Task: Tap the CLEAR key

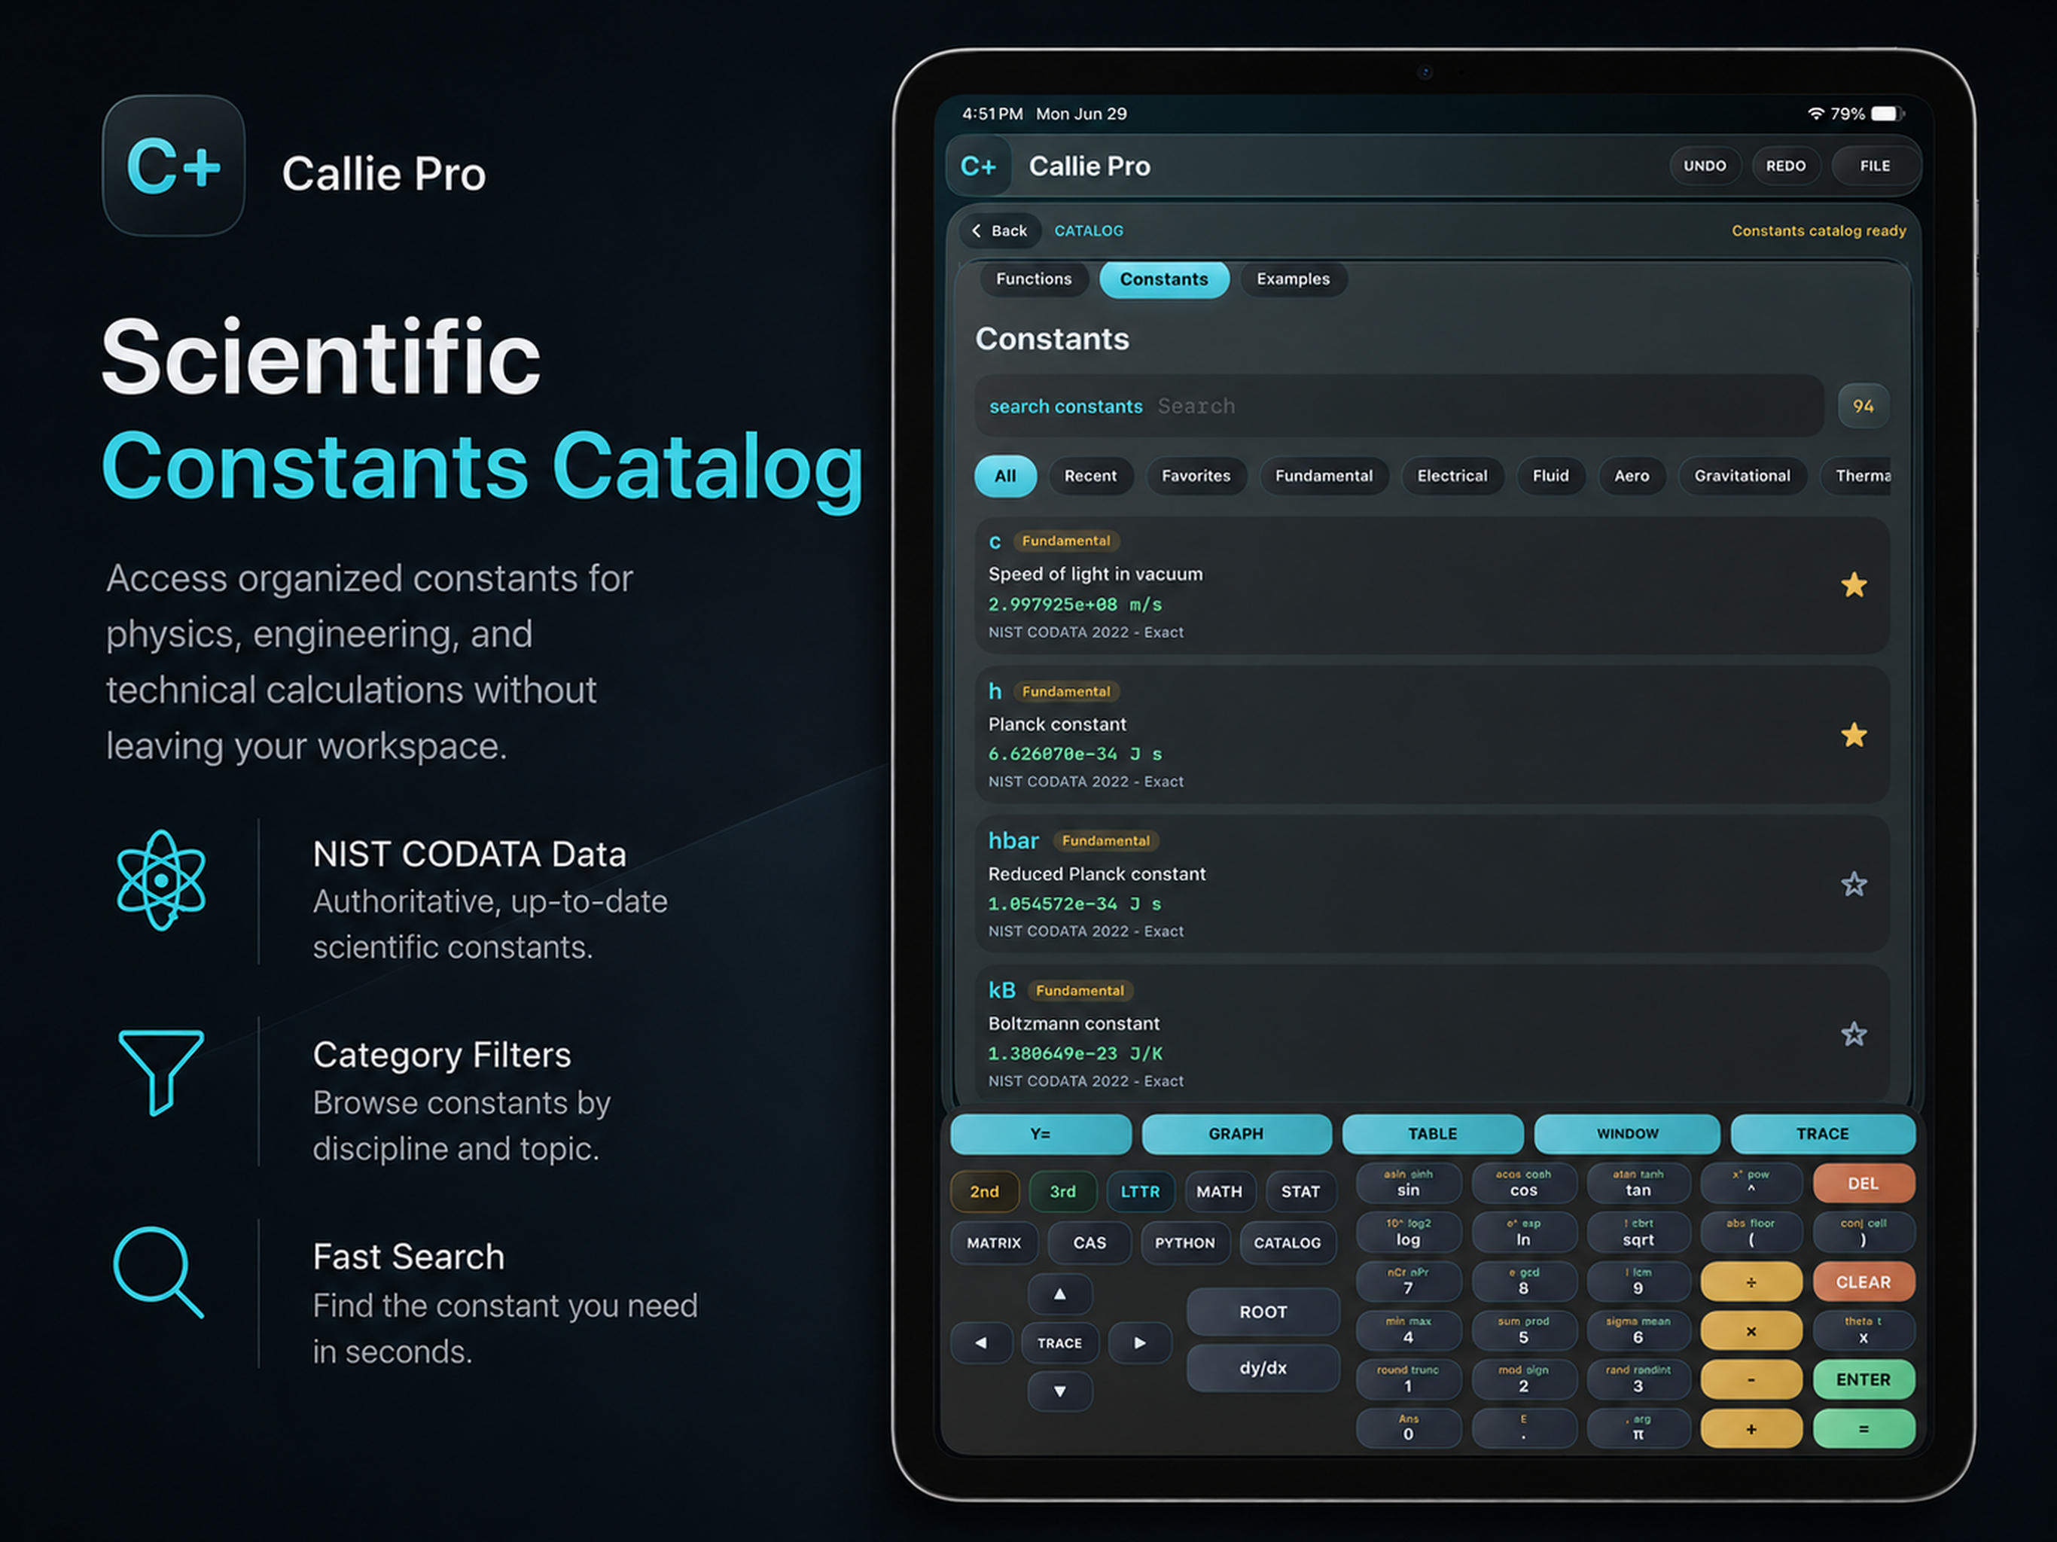Action: [x=1863, y=1281]
